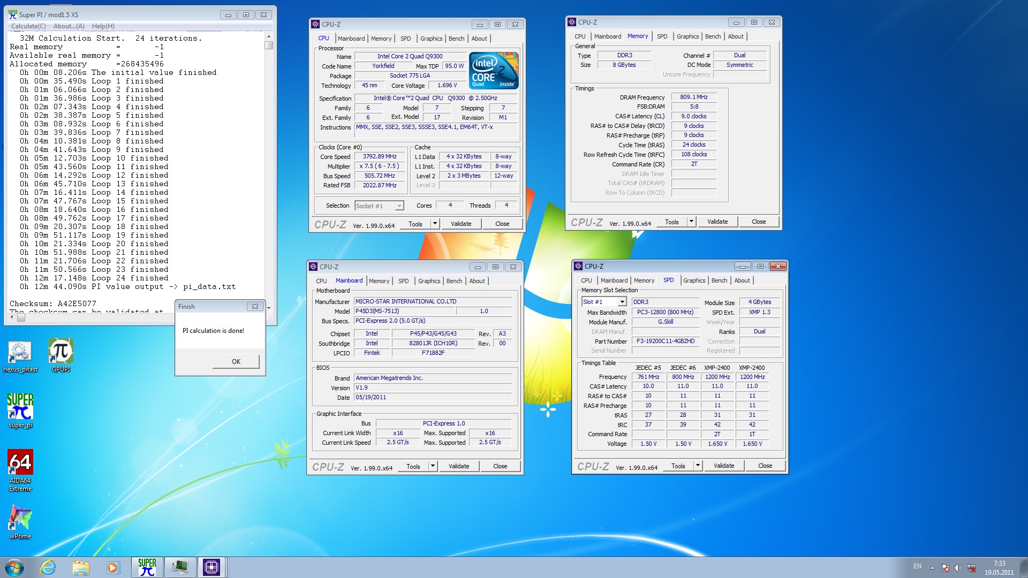Image resolution: width=1028 pixels, height=578 pixels.
Task: Click Checksum: A42E5077 line in Super PI
Action: (53, 303)
